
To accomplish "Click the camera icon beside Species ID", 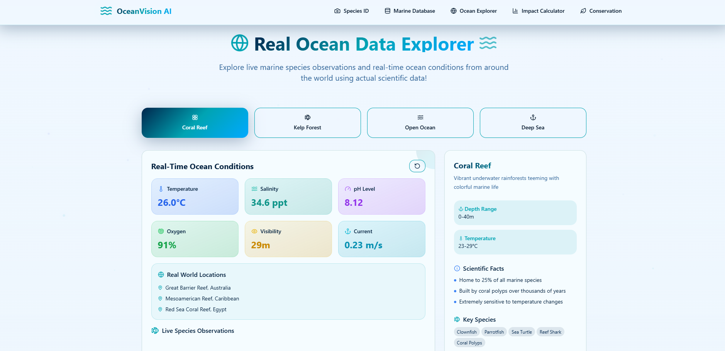I will tap(337, 11).
